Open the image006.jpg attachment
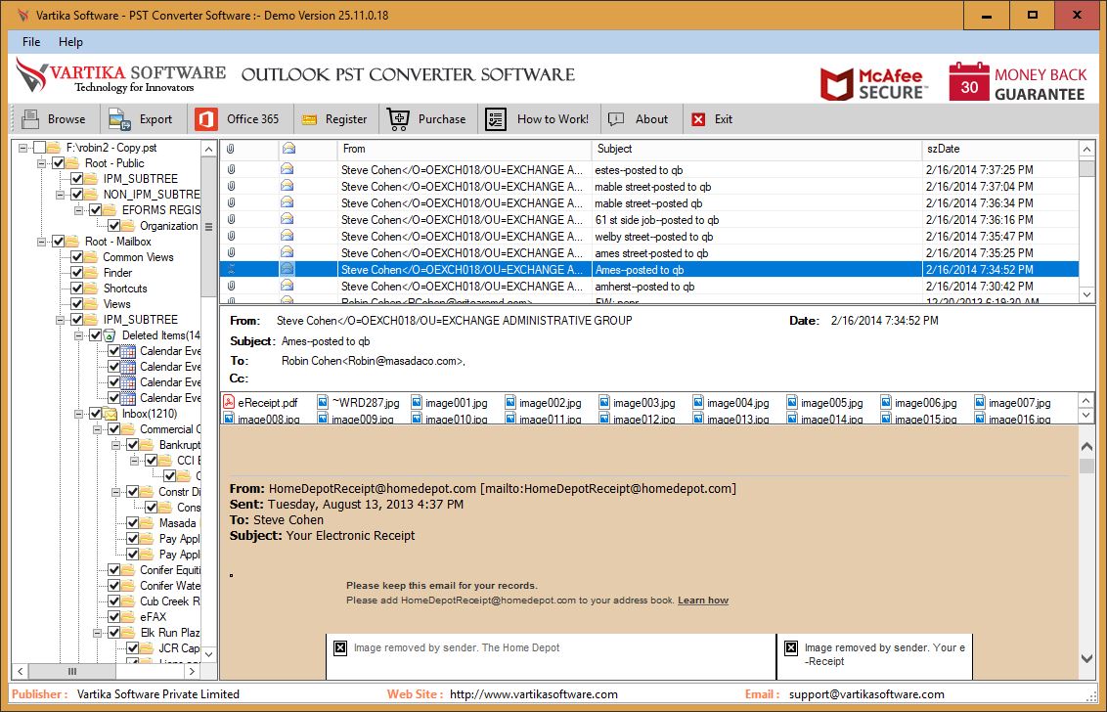The height and width of the screenshot is (712, 1107). tap(919, 403)
